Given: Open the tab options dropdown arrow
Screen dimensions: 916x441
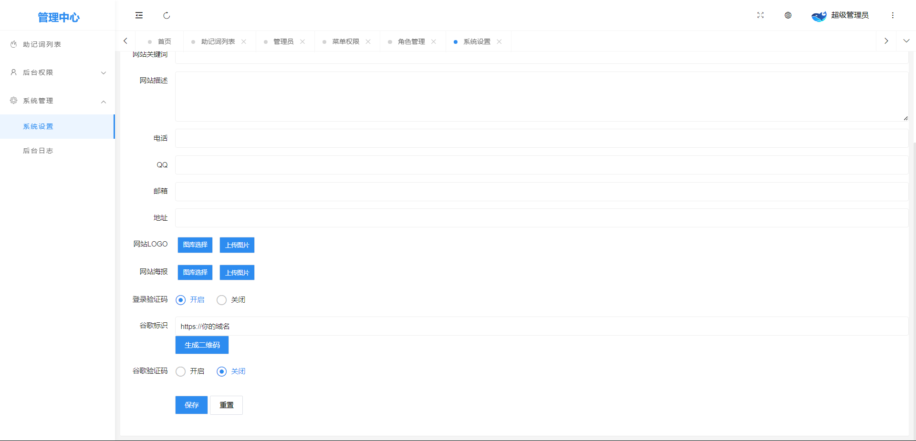Looking at the screenshot, I should (906, 41).
